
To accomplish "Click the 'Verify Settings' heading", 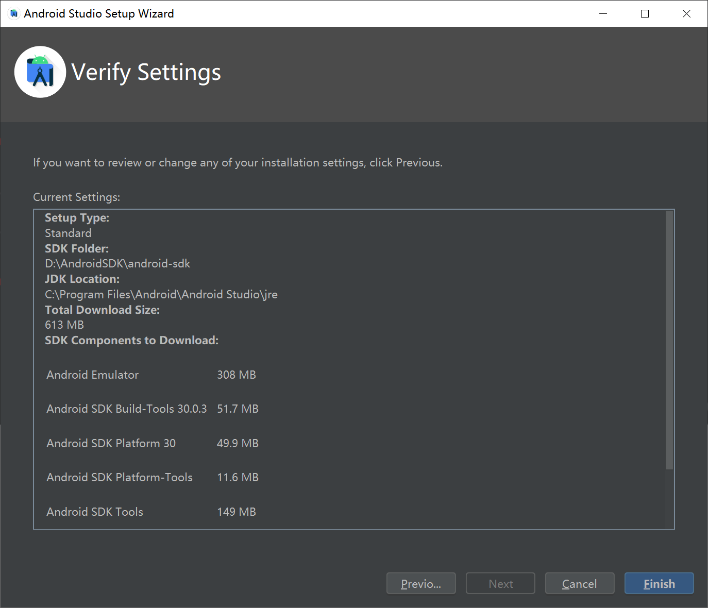I will 146,72.
